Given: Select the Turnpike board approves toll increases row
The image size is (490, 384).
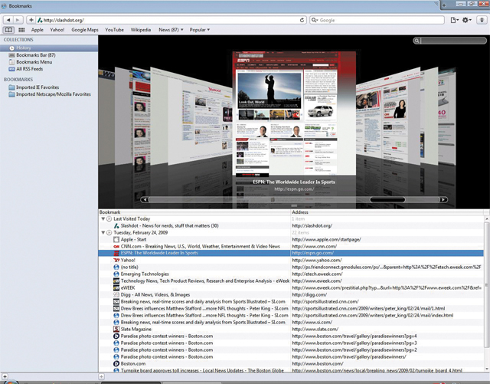Looking at the screenshot, I should click(291, 370).
